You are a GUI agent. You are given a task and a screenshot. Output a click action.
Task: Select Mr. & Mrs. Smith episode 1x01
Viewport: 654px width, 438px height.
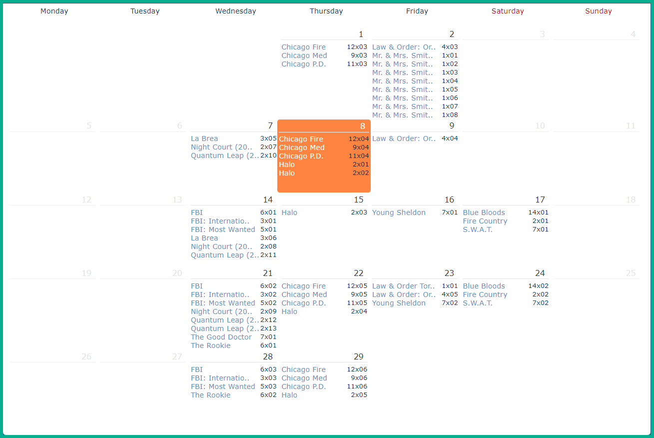tap(403, 55)
